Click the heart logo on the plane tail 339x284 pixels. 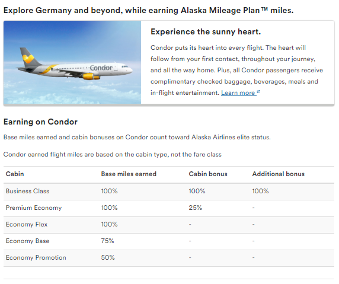(28, 58)
